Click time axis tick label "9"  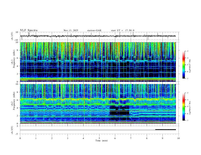point(162,138)
